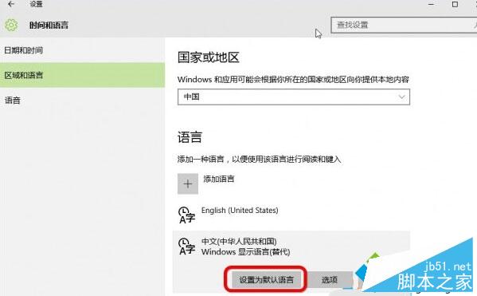Expand the country dropdown chevron arrow
The height and width of the screenshot is (296, 477).
401,97
